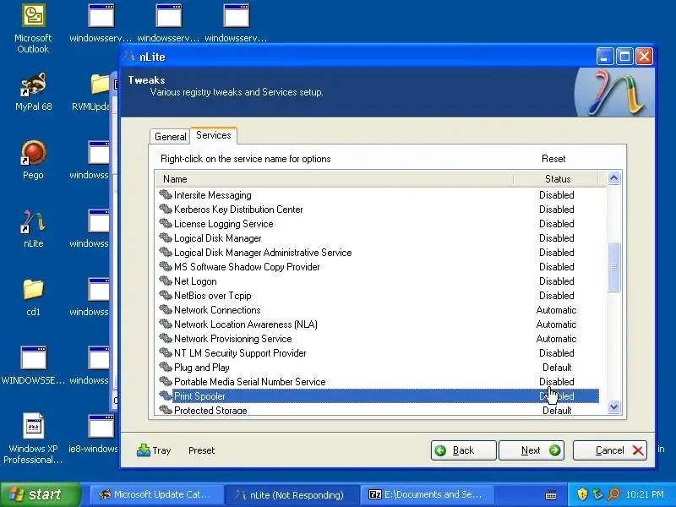Screen dimensions: 676x507
Task: Select MS Software Shadow Copy Provider
Action: pyautogui.click(x=377, y=266)
